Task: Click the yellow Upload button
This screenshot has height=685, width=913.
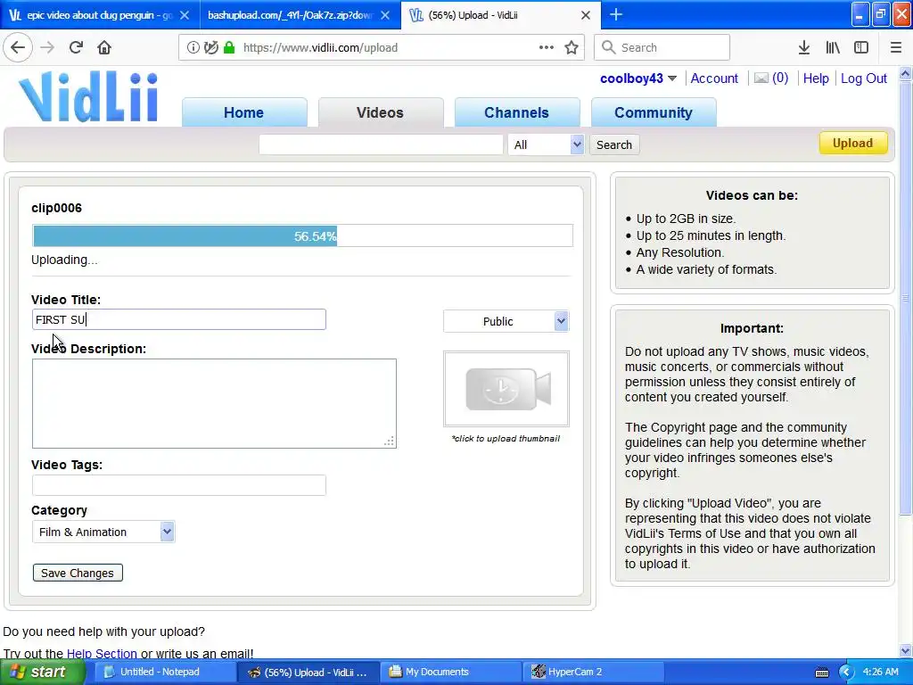Action: pos(853,144)
